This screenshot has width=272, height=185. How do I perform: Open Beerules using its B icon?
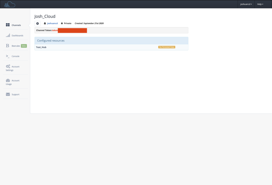point(7,46)
